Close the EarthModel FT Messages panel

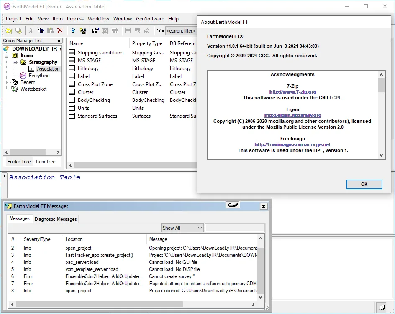point(264,206)
